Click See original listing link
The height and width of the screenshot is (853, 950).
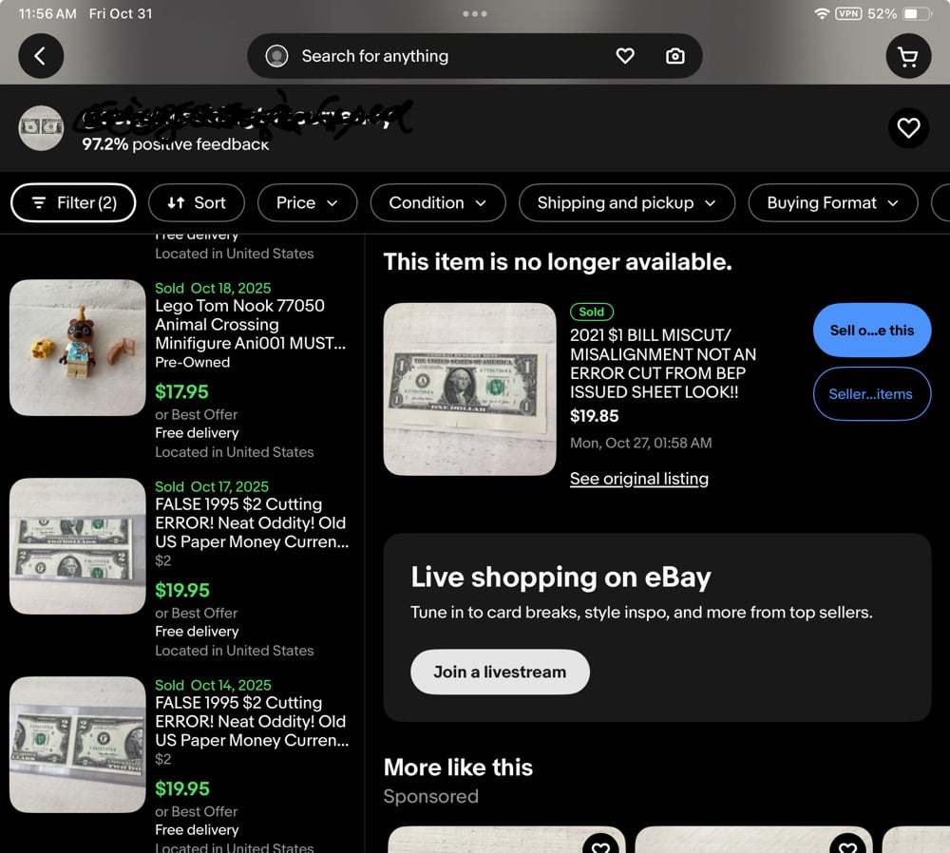click(x=638, y=479)
